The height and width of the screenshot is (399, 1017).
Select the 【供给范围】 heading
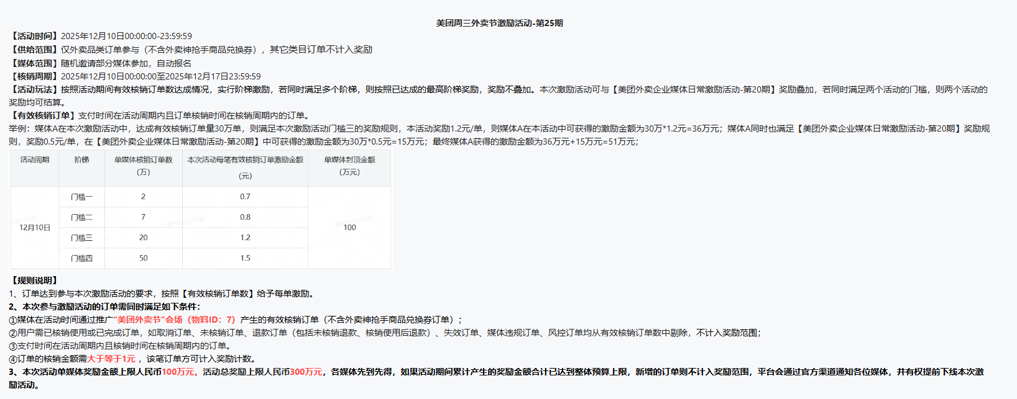click(35, 50)
